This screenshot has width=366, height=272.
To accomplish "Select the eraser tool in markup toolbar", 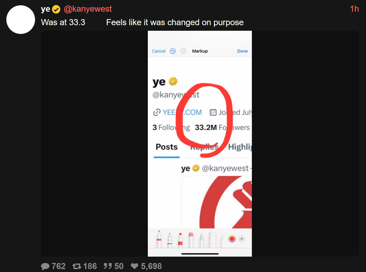I will [x=191, y=240].
